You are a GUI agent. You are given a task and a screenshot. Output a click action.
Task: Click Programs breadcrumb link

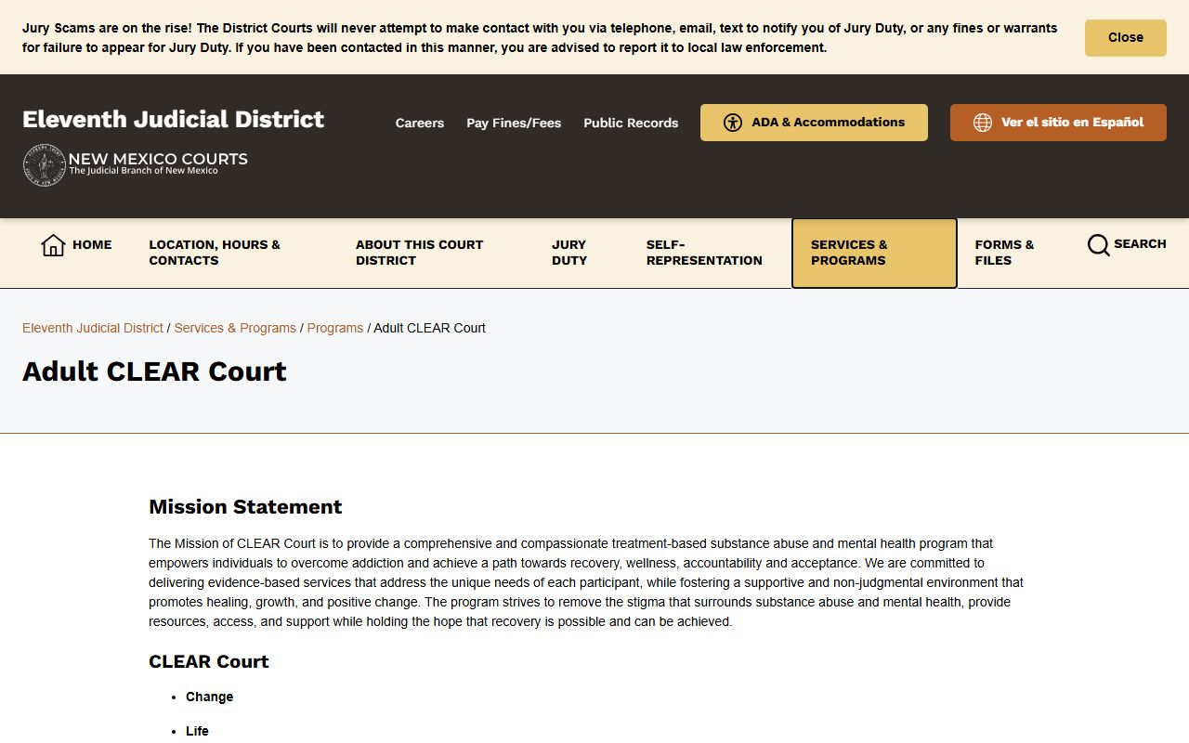click(335, 328)
